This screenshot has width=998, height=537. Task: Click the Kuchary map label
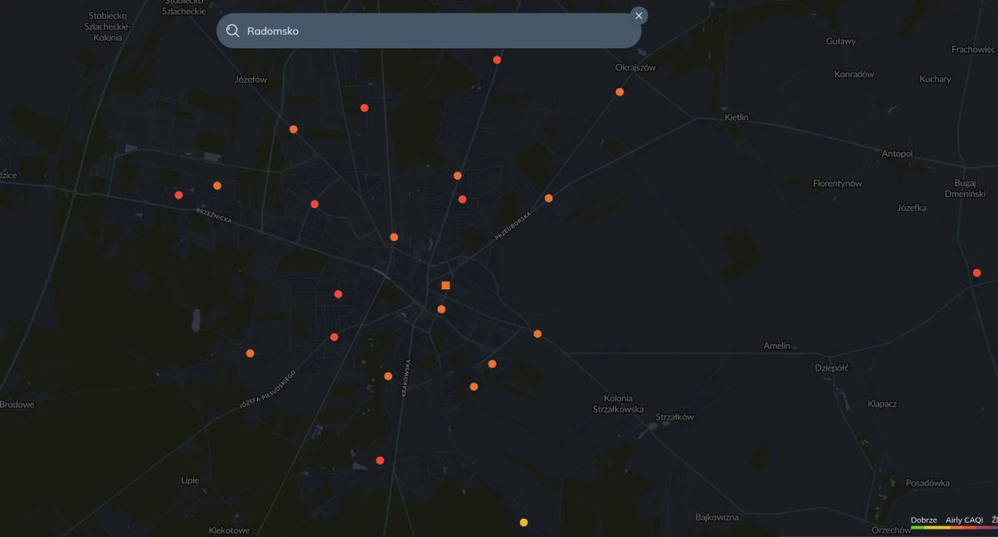(935, 79)
